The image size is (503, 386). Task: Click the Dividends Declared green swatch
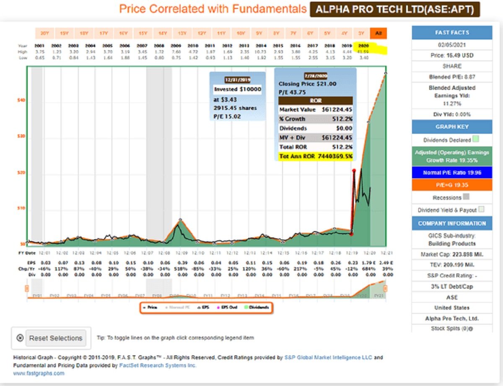[475, 139]
